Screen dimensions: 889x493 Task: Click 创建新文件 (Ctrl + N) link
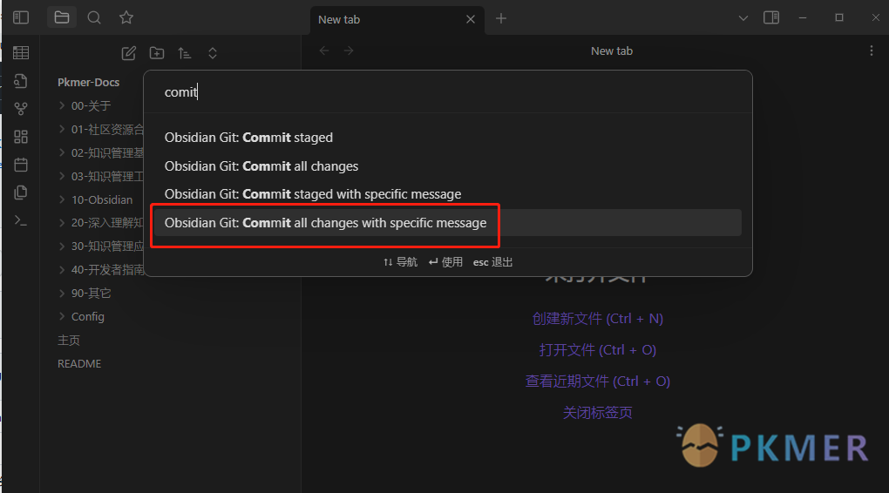tap(598, 319)
